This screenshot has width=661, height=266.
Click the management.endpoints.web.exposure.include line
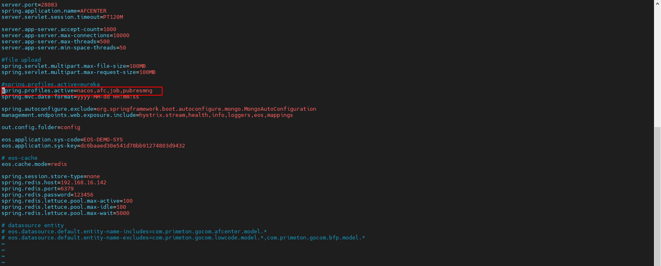[x=147, y=115]
